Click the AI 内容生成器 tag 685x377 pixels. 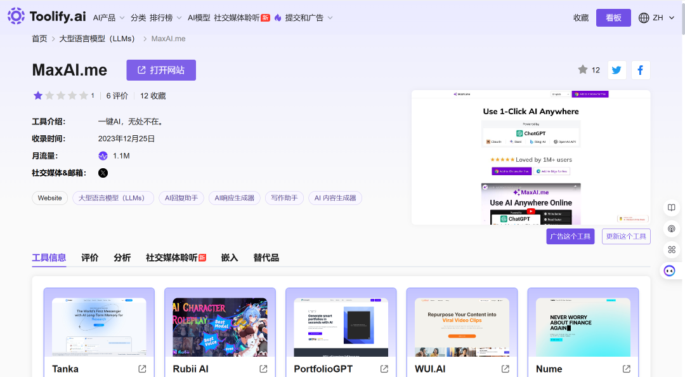point(335,198)
